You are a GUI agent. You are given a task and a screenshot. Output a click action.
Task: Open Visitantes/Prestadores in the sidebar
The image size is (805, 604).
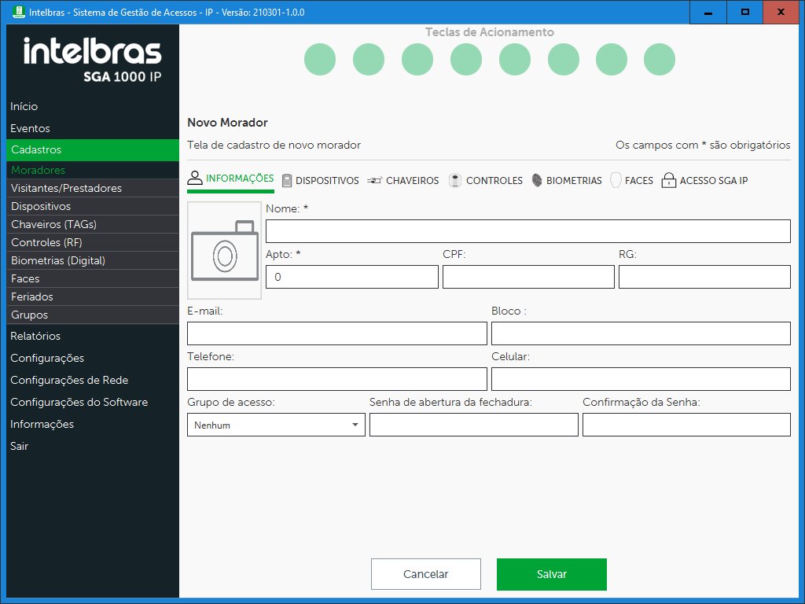point(66,188)
